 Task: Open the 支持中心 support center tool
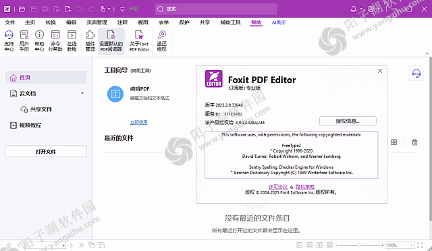tap(9, 40)
